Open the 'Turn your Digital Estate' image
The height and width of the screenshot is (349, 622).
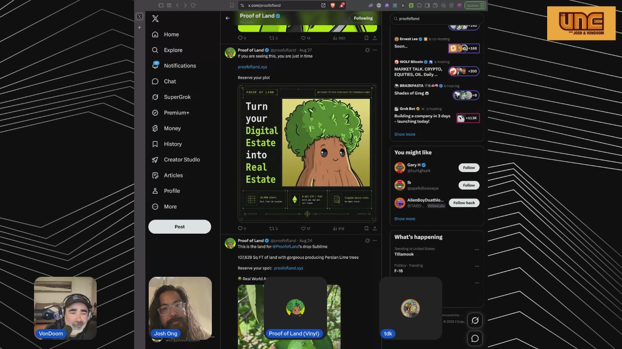[307, 153]
